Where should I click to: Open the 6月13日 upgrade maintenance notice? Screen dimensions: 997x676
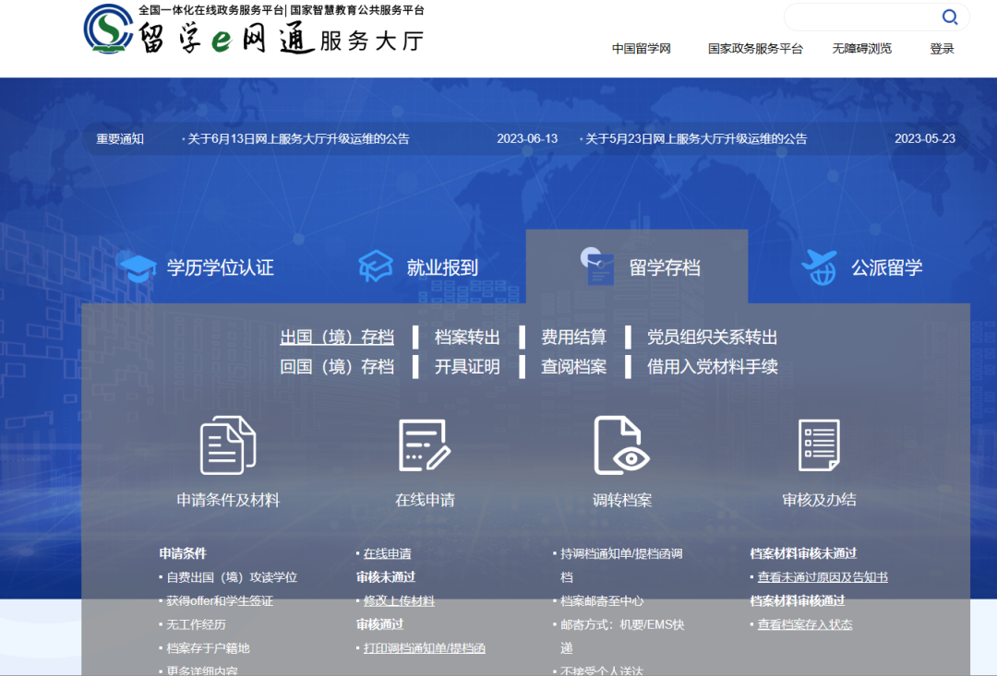coord(296,139)
